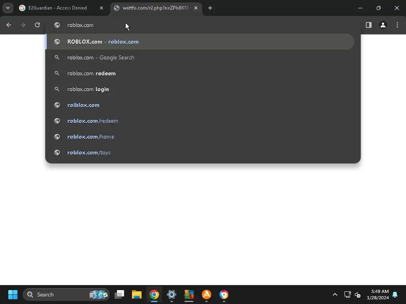Click the globe icon beside the ROBLOX.com suggestion

57,42
